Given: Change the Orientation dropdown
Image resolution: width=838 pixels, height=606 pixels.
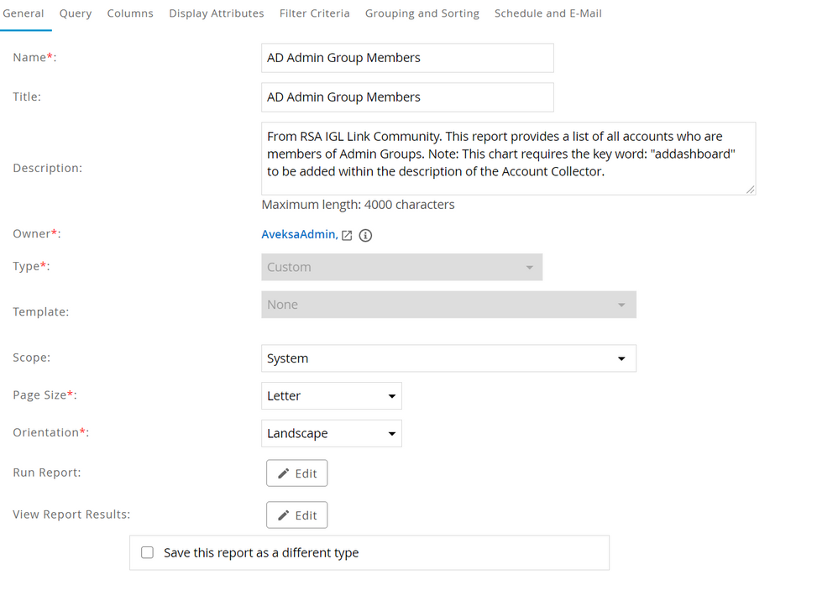Looking at the screenshot, I should click(x=332, y=434).
